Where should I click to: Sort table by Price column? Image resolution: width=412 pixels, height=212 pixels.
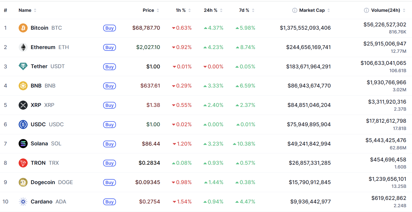[151, 10]
